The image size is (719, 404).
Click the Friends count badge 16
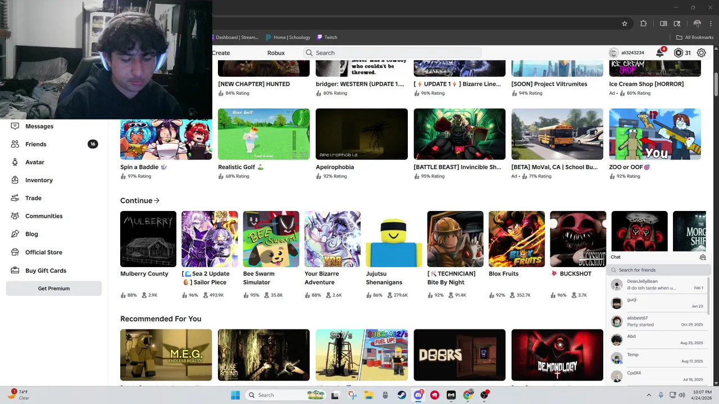(93, 144)
